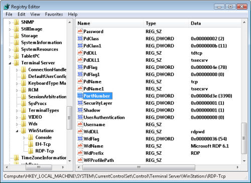This screenshot has width=251, height=183.
Task: Click the registry path in the status bar
Action: (114, 176)
